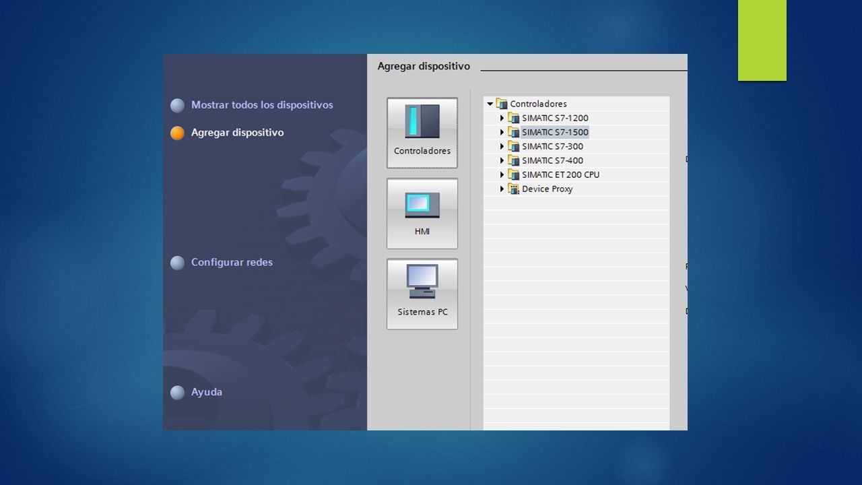Click the Controladores folder icon
The image size is (862, 485).
pyautogui.click(x=501, y=104)
